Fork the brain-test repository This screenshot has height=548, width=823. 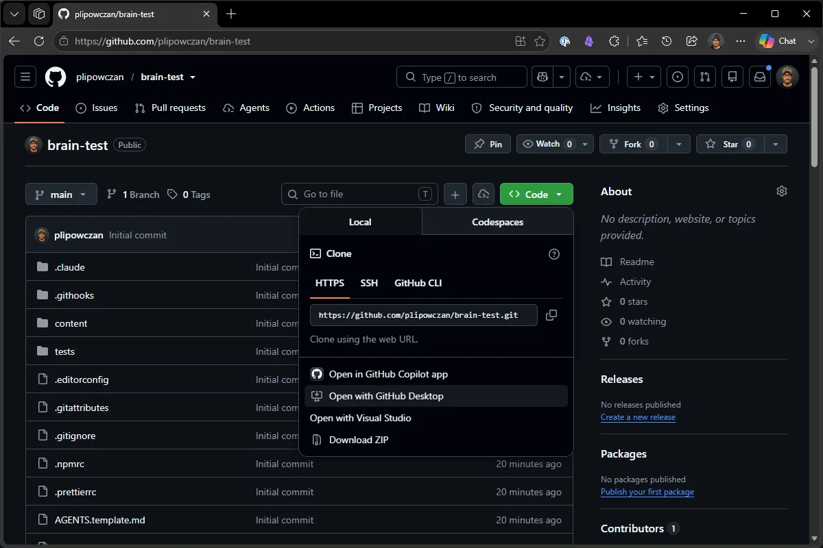[632, 144]
